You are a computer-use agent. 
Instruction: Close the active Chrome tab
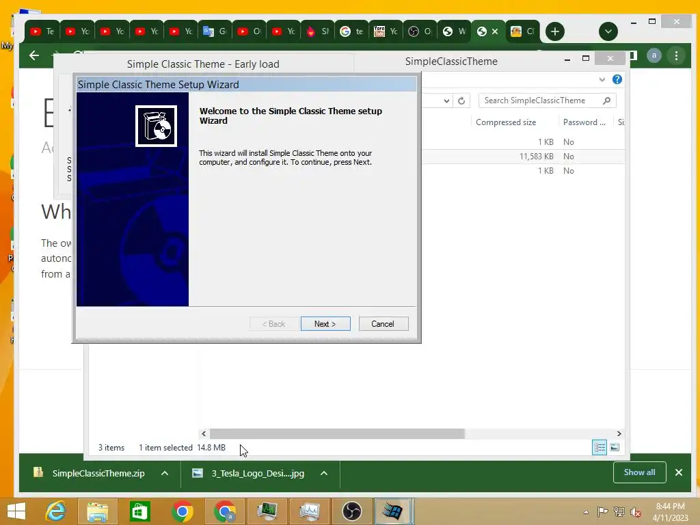(x=495, y=31)
